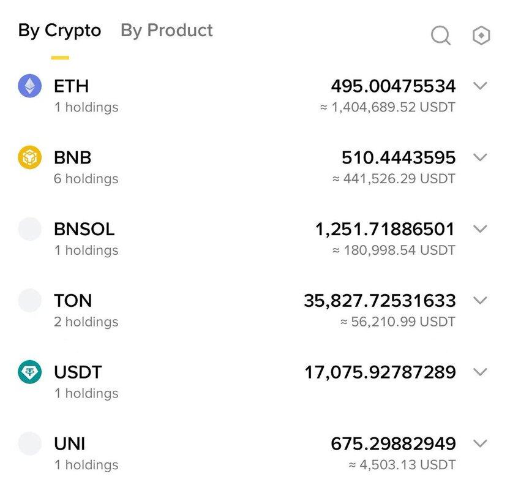Click the USDT balance amount 17,075.92787289

pyautogui.click(x=380, y=372)
